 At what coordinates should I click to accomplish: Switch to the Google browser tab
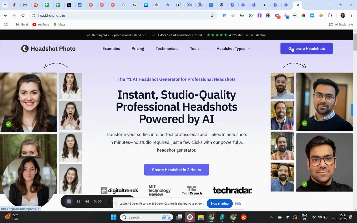click(x=124, y=5)
